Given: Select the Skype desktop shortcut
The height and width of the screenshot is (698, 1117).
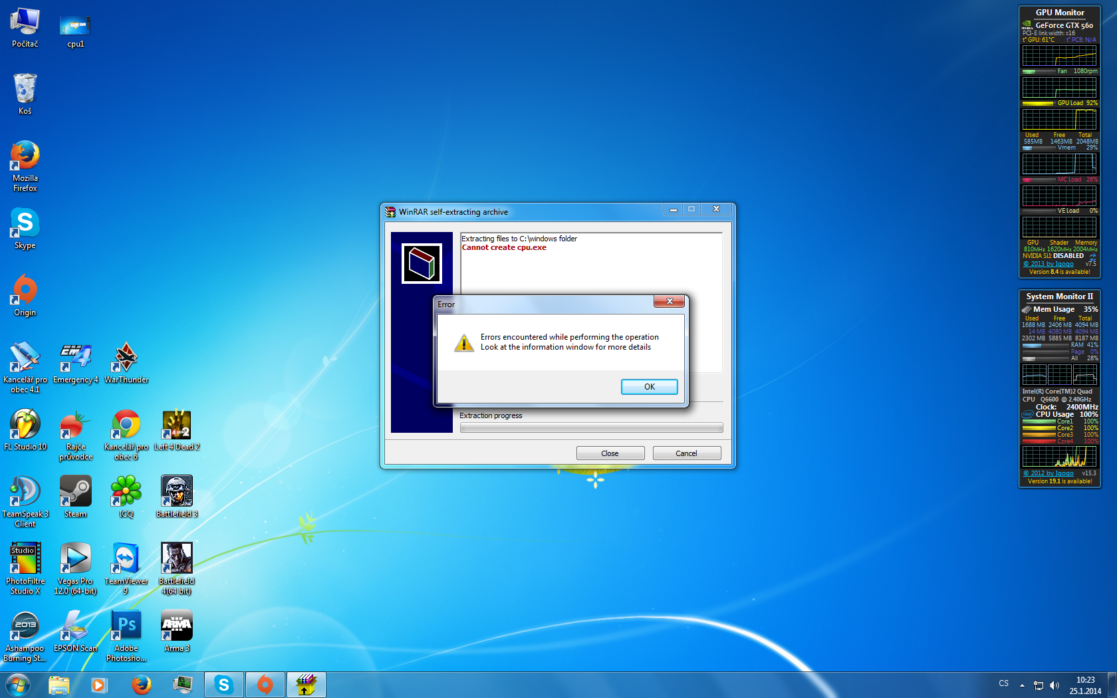Looking at the screenshot, I should click(x=25, y=229).
